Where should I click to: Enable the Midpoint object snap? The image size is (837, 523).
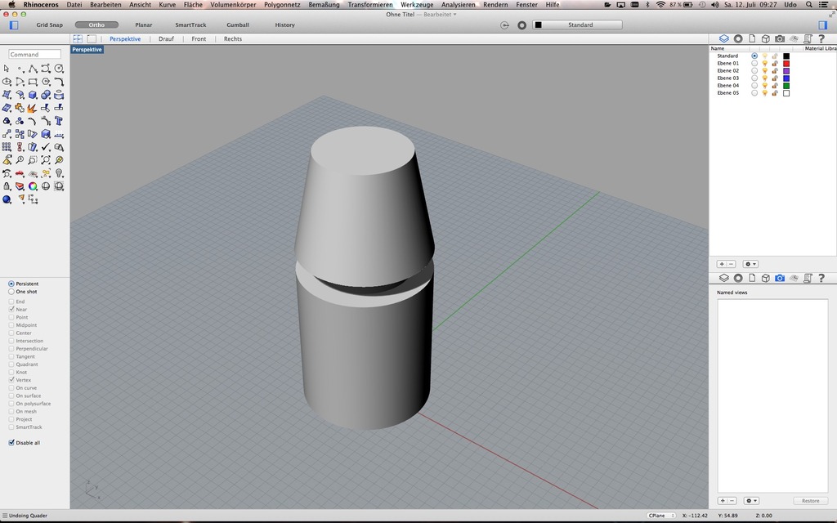click(x=11, y=325)
